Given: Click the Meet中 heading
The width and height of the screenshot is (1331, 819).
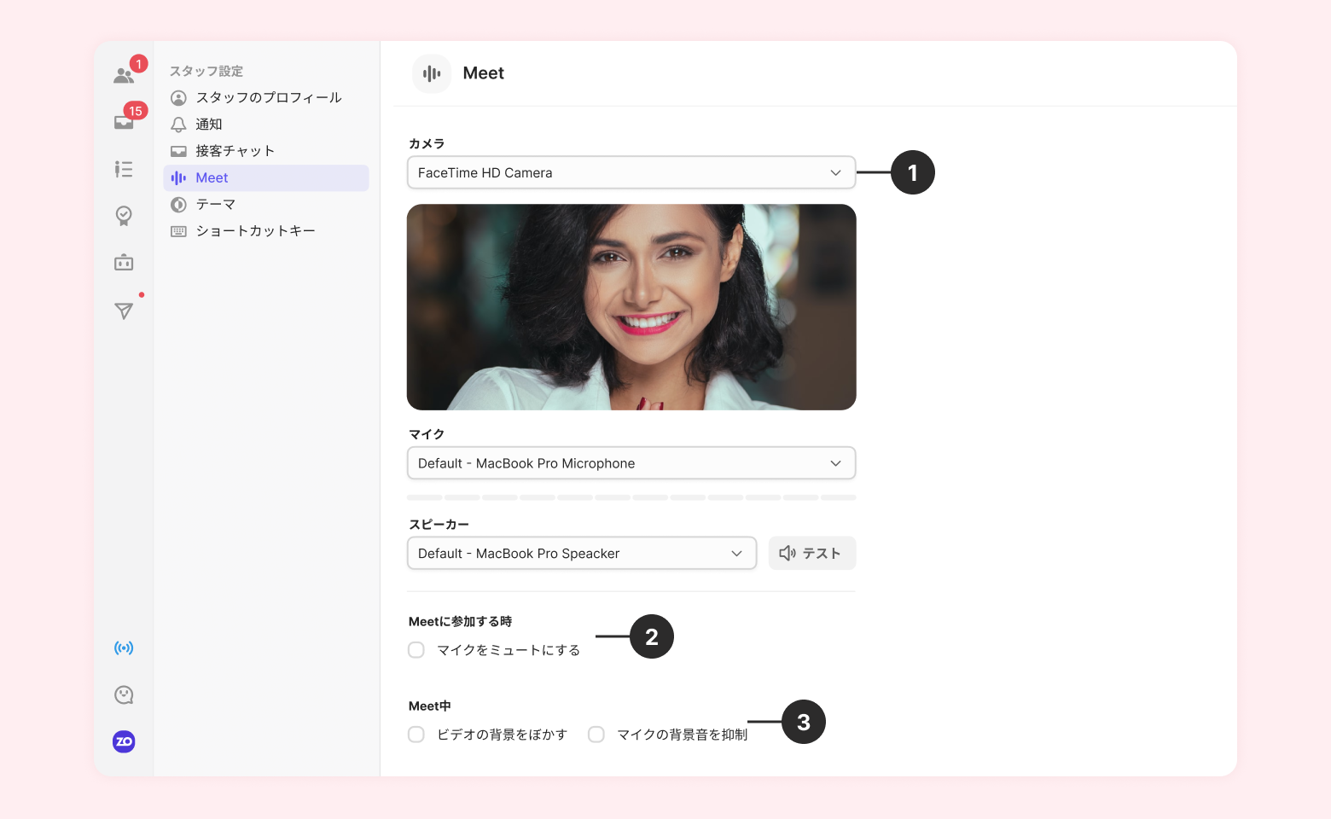Looking at the screenshot, I should pyautogui.click(x=429, y=706).
